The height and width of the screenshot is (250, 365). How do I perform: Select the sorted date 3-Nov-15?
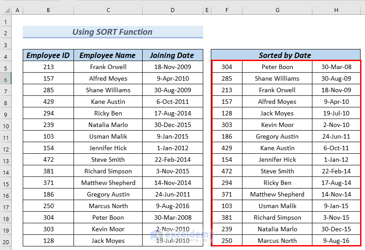tap(336, 217)
